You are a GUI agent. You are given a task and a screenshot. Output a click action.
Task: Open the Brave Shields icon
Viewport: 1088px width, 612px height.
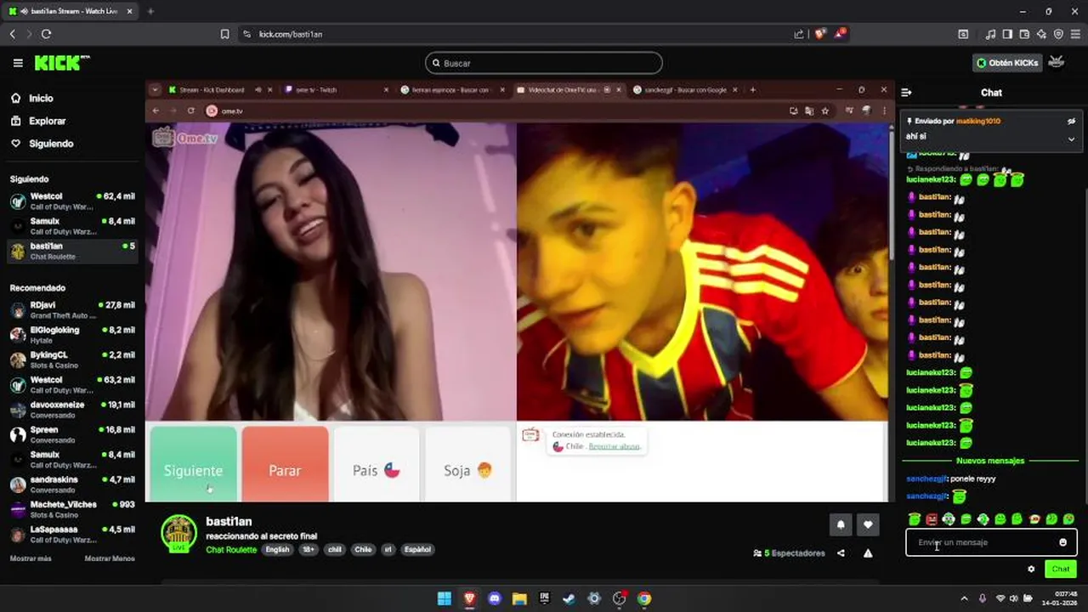point(819,34)
